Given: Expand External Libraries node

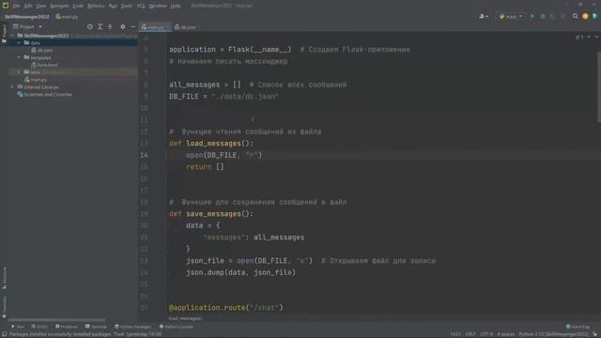Looking at the screenshot, I should (12, 87).
